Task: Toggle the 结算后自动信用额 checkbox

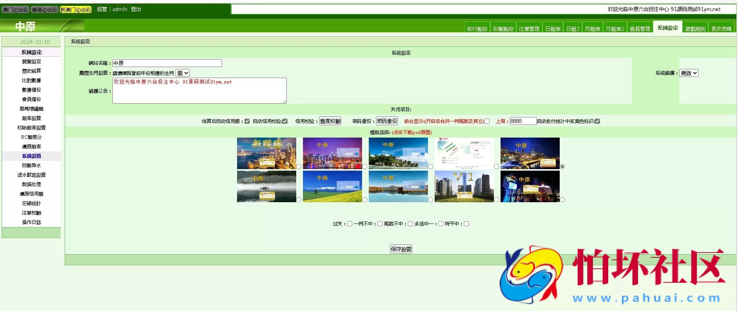Action: click(247, 121)
